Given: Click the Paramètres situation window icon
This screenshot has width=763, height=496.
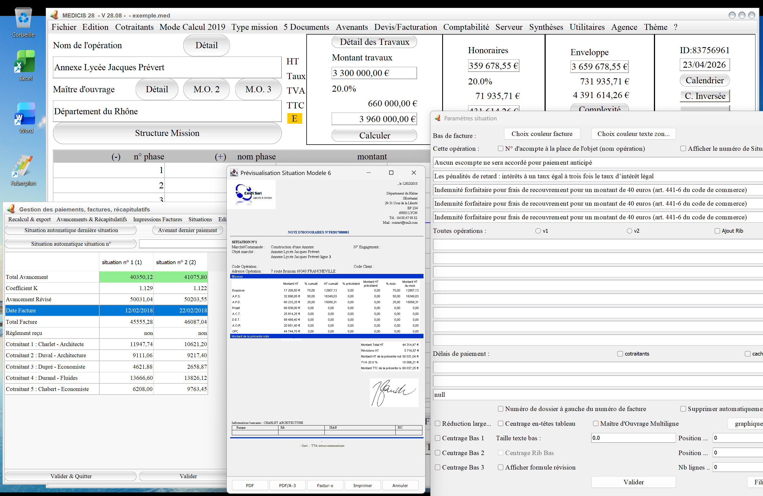Looking at the screenshot, I should click(437, 118).
